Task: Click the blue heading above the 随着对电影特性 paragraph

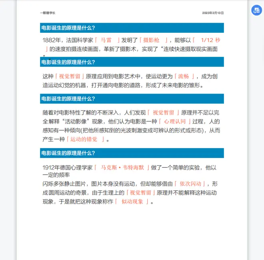Action: [132, 98]
